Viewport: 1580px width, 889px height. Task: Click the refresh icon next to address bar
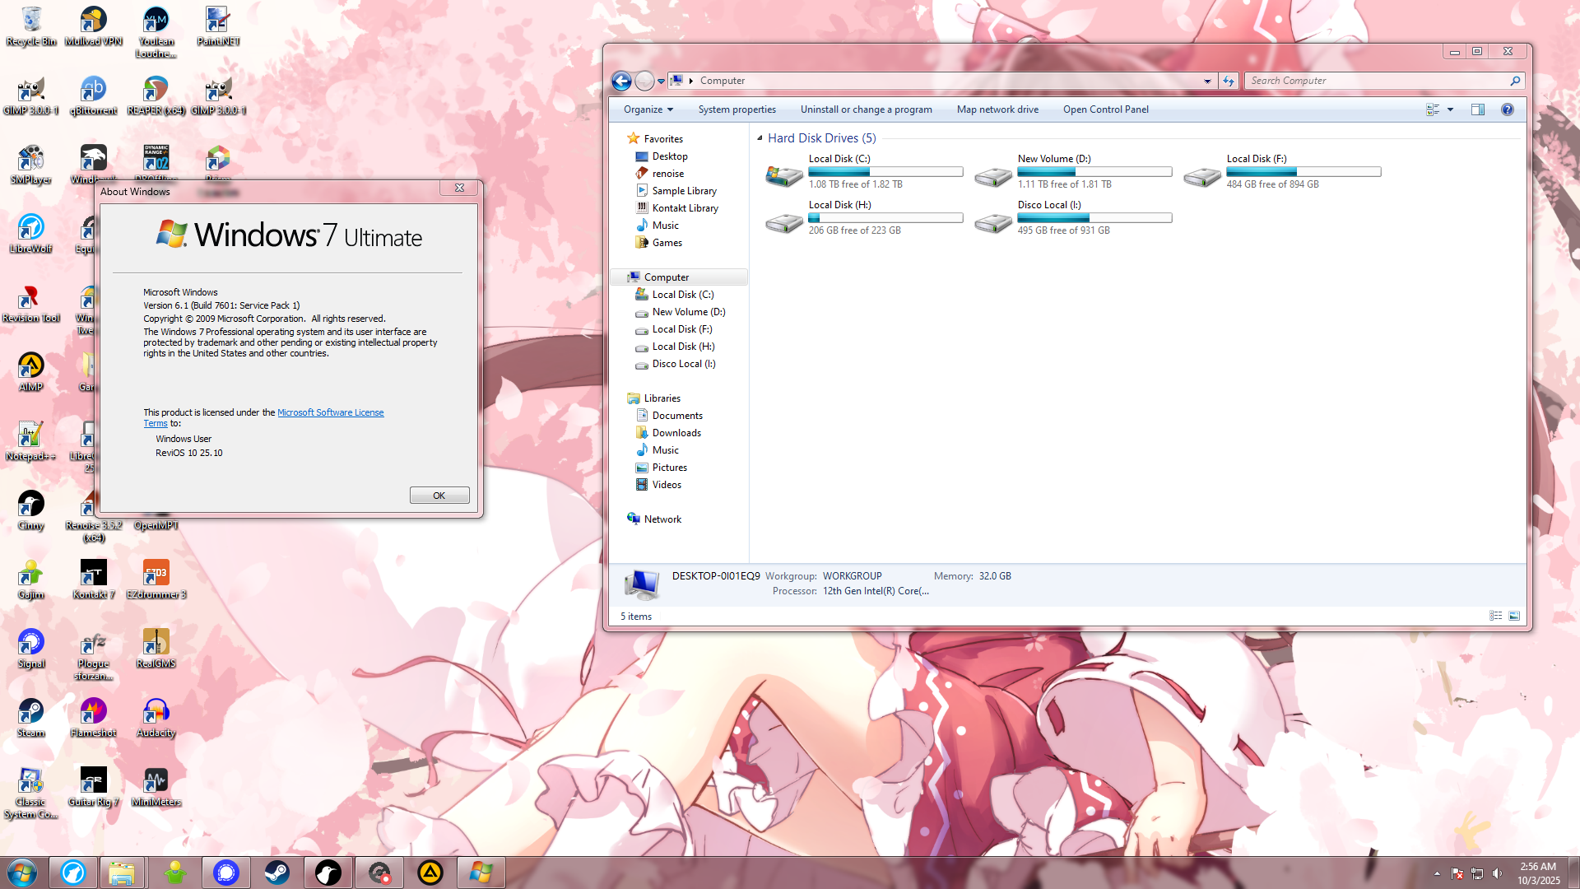(1229, 81)
